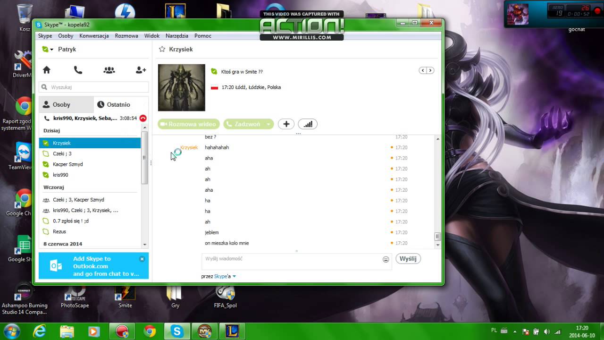Open League of Legends taskbar icon
This screenshot has width=604, height=340.
232,331
